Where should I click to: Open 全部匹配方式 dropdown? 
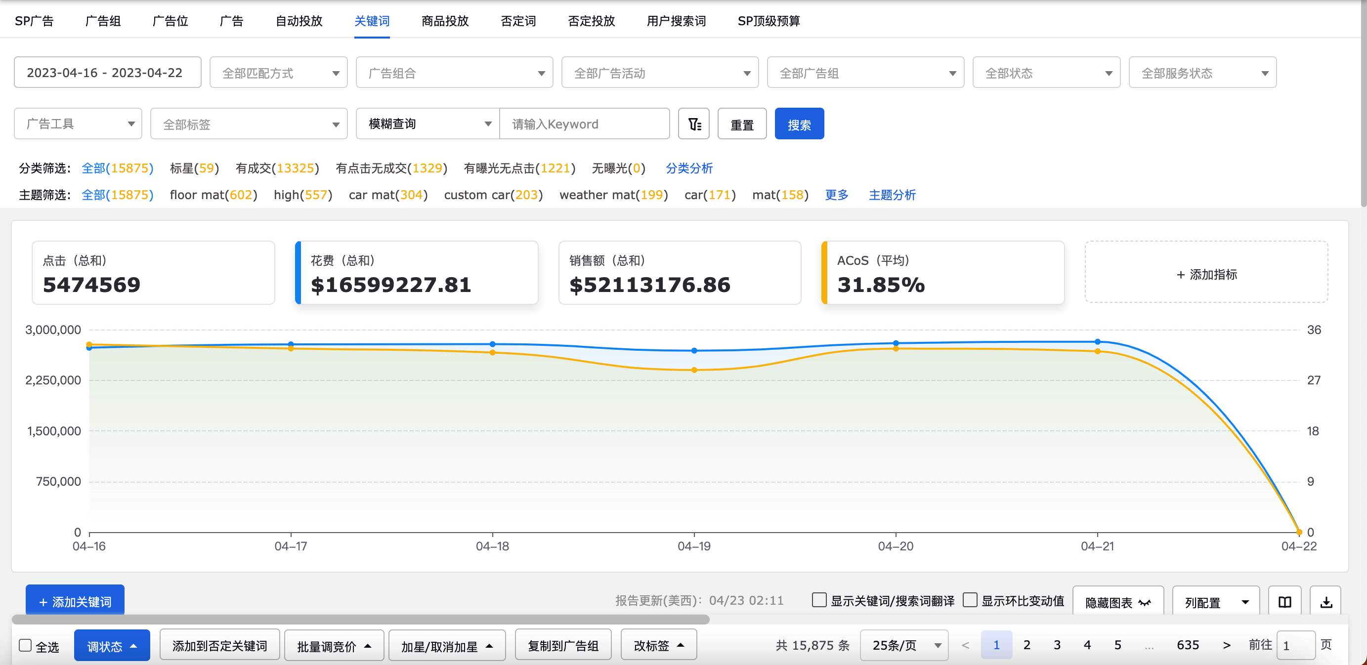279,73
